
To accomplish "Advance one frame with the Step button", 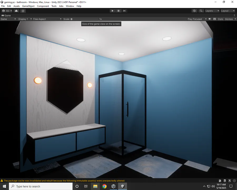I will (124, 11).
